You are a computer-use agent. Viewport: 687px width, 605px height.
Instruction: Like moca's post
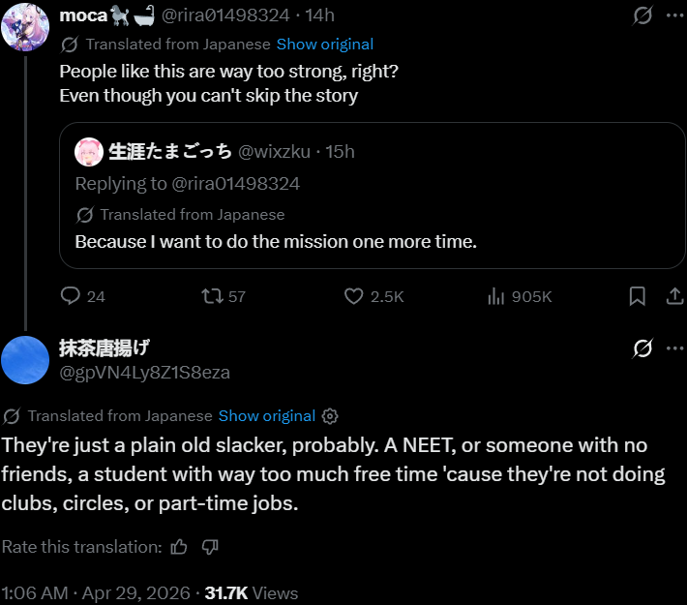355,296
